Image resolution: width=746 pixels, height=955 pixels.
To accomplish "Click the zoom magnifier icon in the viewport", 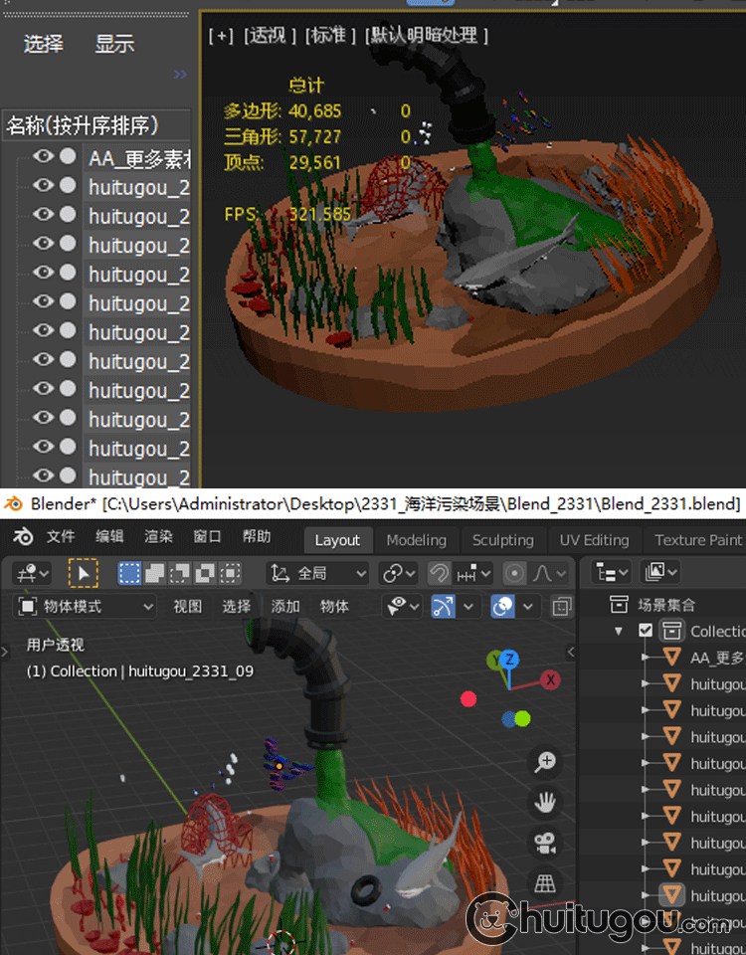I will point(545,762).
